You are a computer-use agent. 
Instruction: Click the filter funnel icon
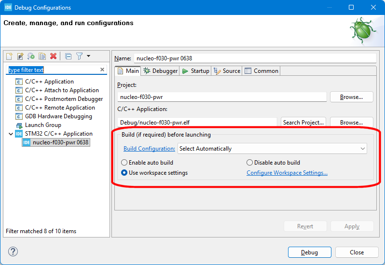79,56
